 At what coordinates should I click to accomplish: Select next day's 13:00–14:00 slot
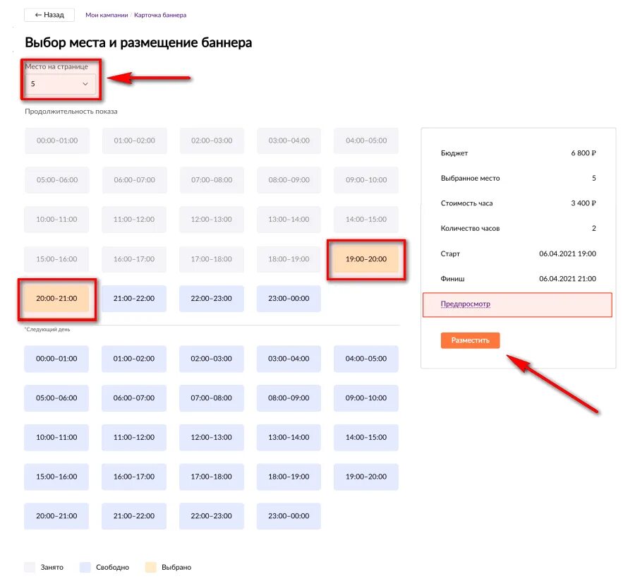click(289, 437)
